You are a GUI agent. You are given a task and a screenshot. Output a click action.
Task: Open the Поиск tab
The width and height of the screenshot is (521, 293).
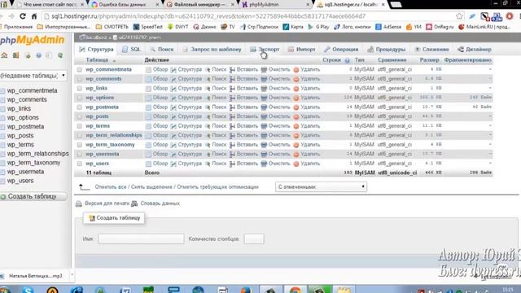(x=162, y=50)
